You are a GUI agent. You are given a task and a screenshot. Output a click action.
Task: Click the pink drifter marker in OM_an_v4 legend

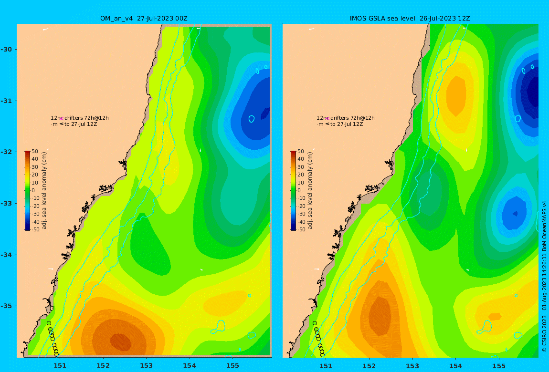61,119
